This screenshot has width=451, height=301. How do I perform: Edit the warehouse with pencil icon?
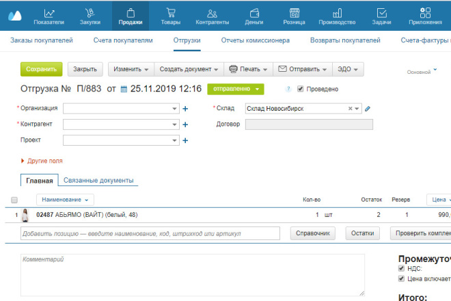point(368,109)
